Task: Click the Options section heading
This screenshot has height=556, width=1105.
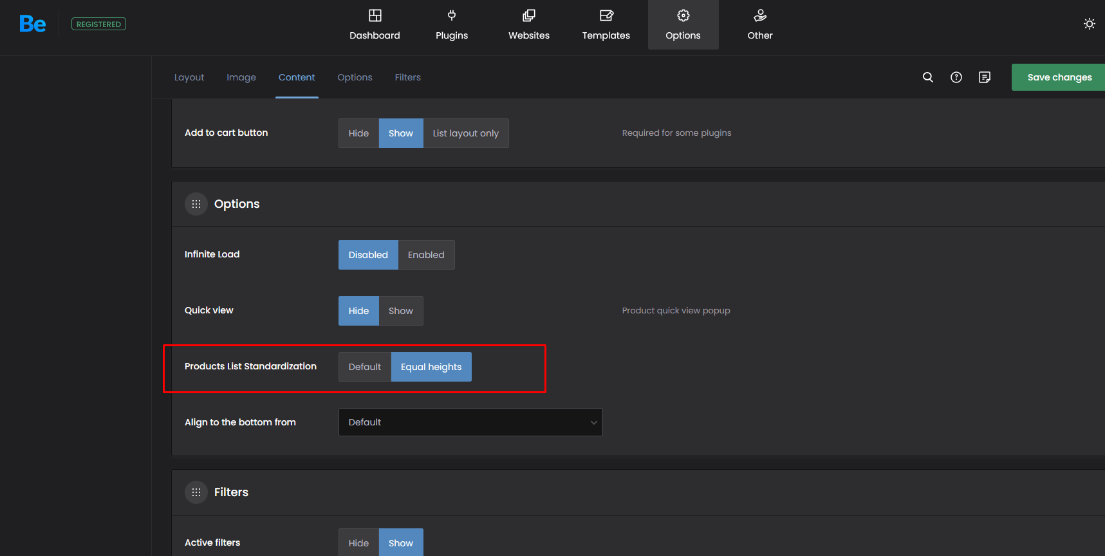Action: (x=237, y=204)
